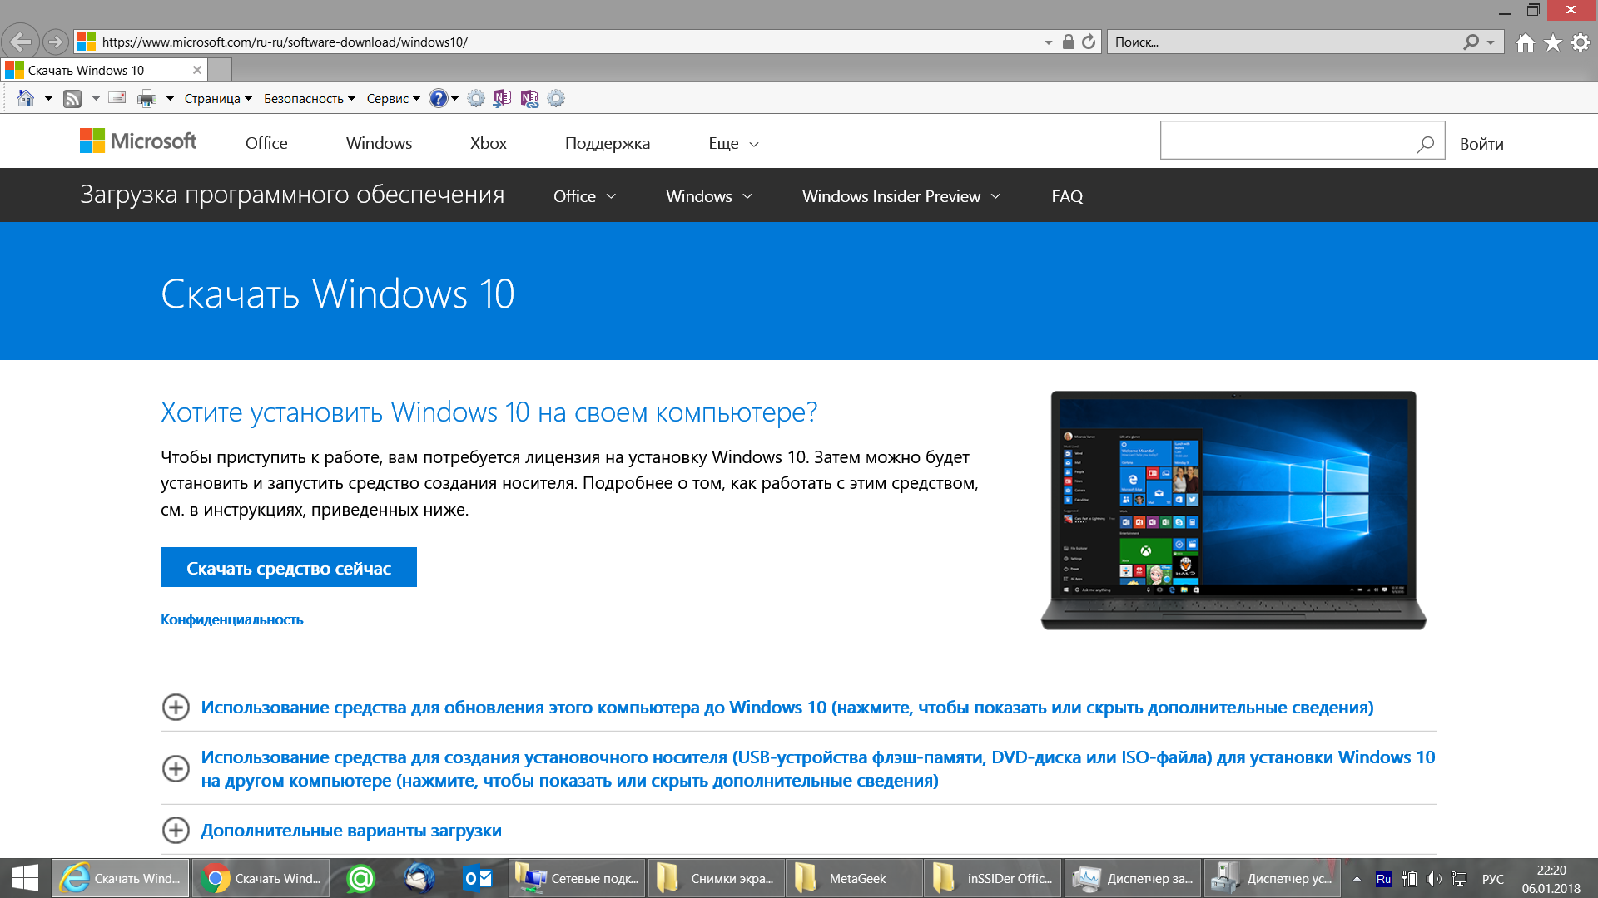Click Скачать средство сейчас button

(x=288, y=568)
